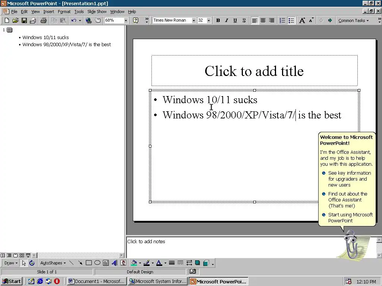Apply the Font Color A swatch
The height and width of the screenshot is (286, 382).
[159, 263]
